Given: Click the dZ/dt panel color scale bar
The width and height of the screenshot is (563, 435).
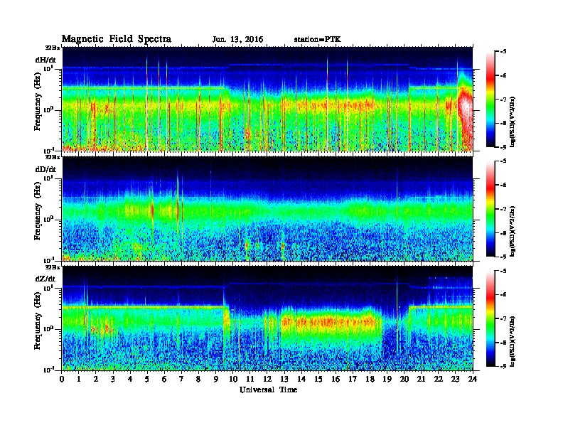Looking at the screenshot, I should pos(490,318).
